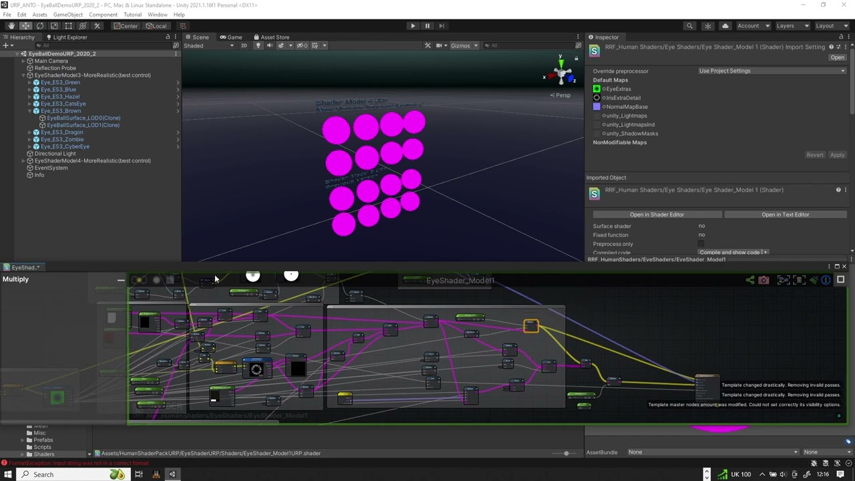
Task: Select the EyeExtras green texture swatch
Action: tap(596, 89)
